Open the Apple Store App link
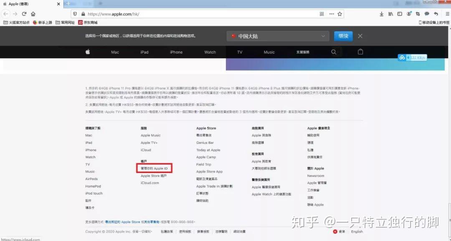 pos(209,172)
